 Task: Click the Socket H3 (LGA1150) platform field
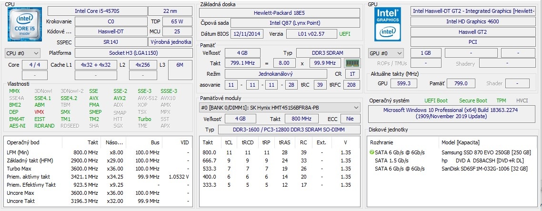[134, 53]
